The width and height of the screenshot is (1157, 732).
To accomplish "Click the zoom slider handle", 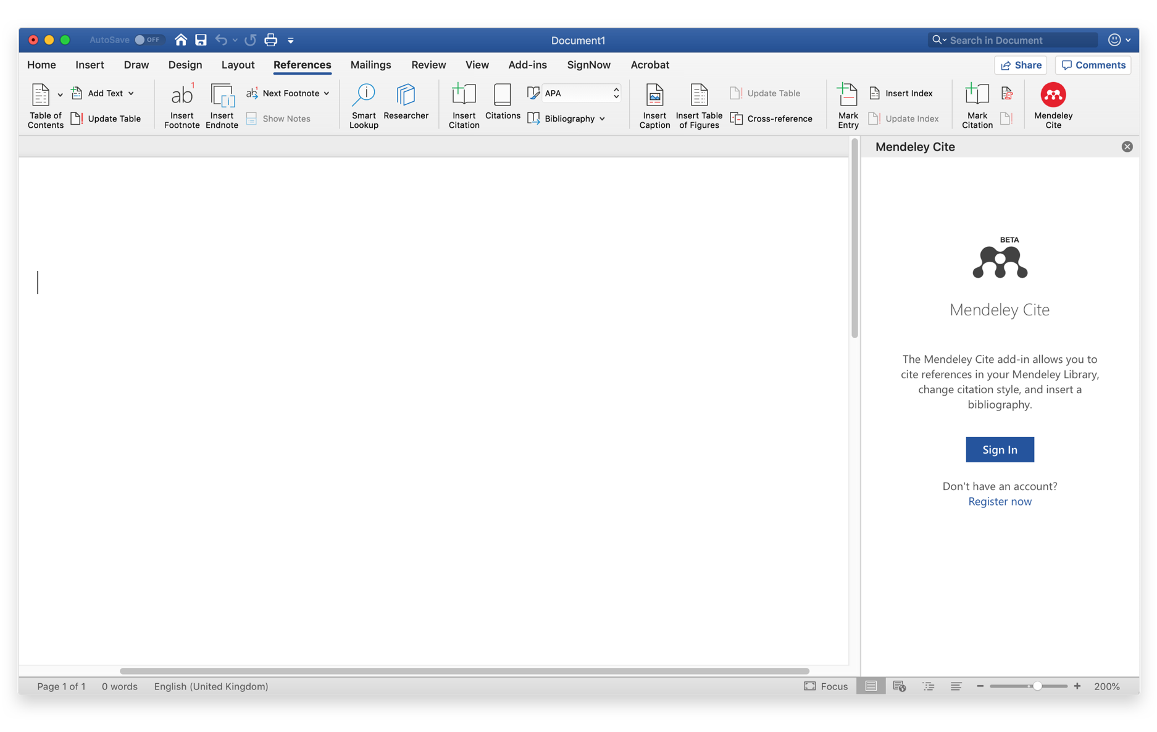I will [x=1037, y=686].
